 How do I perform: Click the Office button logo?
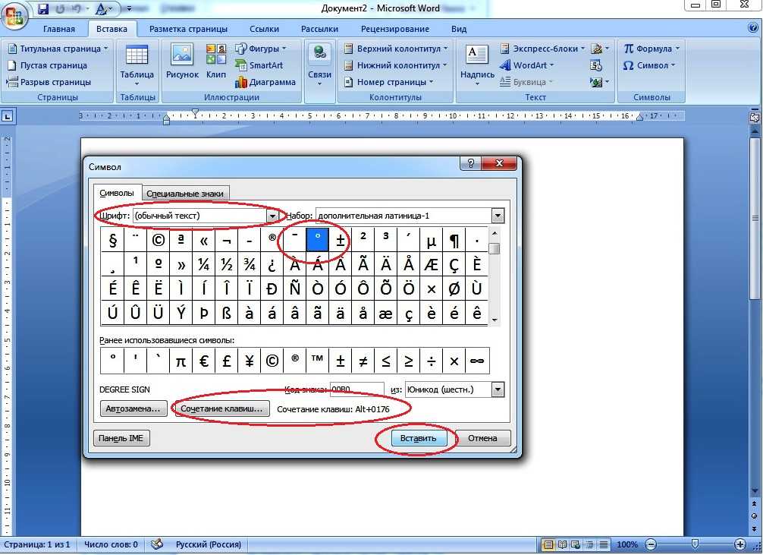(x=14, y=16)
